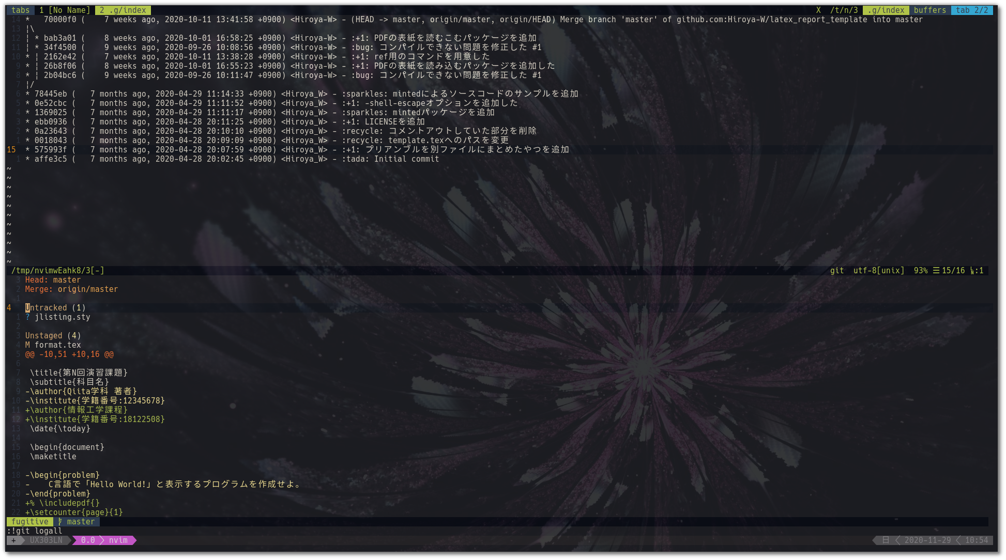Click the 'tab 2/2' indicator

point(971,10)
